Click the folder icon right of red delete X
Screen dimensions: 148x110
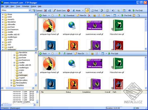(x=94, y=15)
